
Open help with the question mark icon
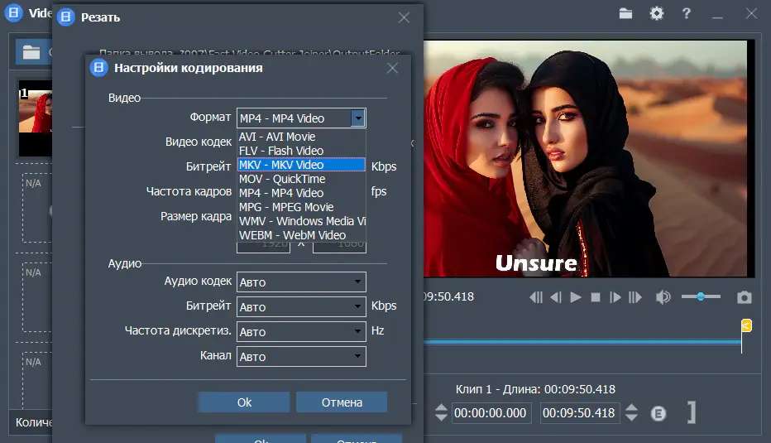coord(686,13)
